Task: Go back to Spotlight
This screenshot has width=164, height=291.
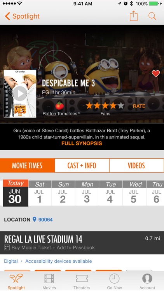Action: (x=22, y=16)
